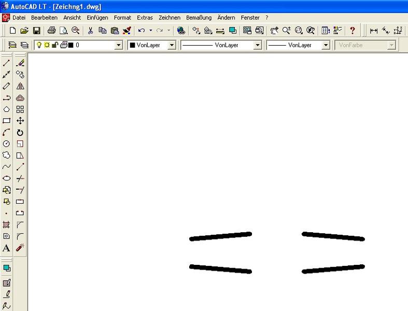
Task: Open the Ändern menu
Action: (x=226, y=18)
